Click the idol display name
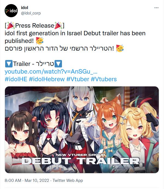Viewport: 164px width, 189px height. coord(25,8)
